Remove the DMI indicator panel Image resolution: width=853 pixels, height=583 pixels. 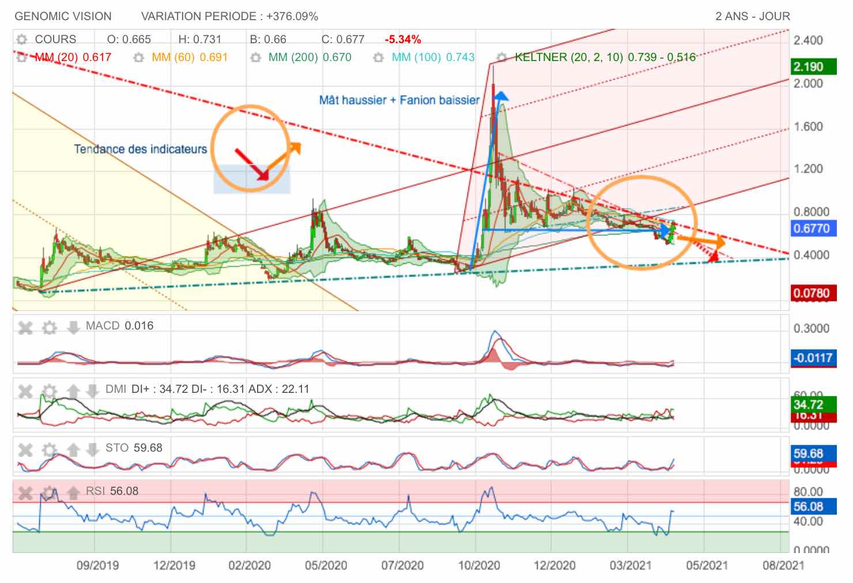tap(25, 392)
